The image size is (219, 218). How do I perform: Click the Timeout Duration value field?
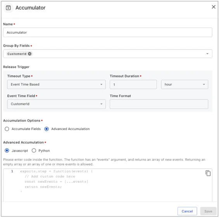coord(133,84)
